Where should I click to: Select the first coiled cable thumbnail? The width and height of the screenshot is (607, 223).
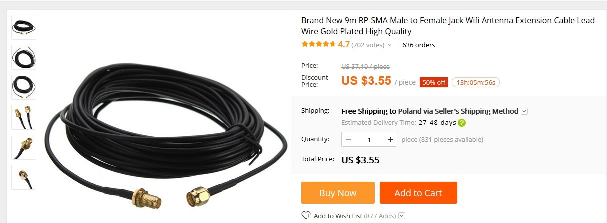coord(24,27)
